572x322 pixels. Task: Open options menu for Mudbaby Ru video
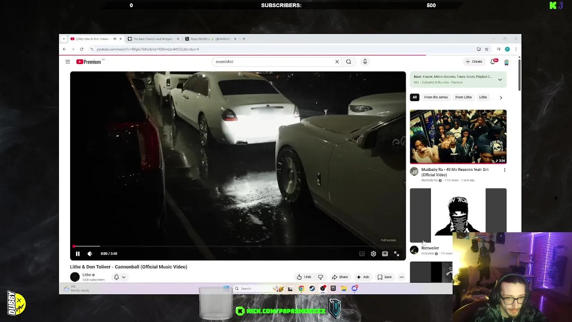(x=505, y=170)
